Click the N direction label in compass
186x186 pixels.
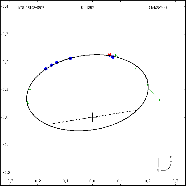157,170
